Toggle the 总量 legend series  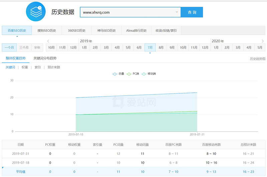[x=118, y=74]
